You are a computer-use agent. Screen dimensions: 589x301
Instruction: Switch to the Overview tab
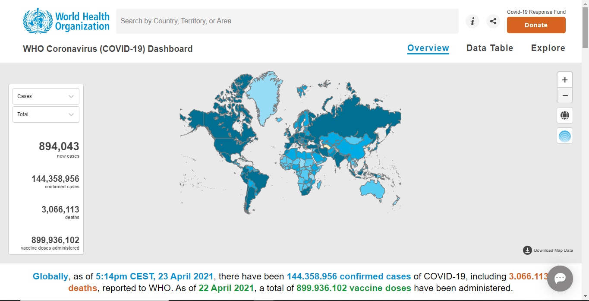(428, 48)
